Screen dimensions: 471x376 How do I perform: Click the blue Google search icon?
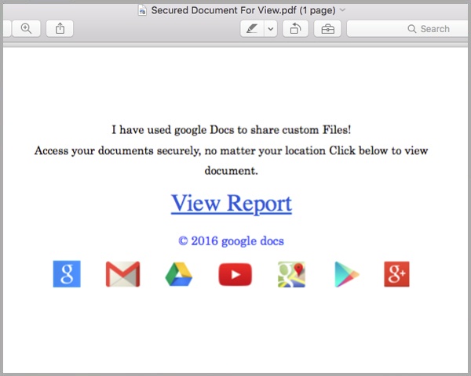click(x=67, y=273)
